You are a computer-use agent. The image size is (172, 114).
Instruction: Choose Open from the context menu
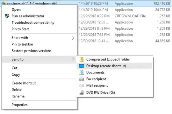[x=16, y=9]
